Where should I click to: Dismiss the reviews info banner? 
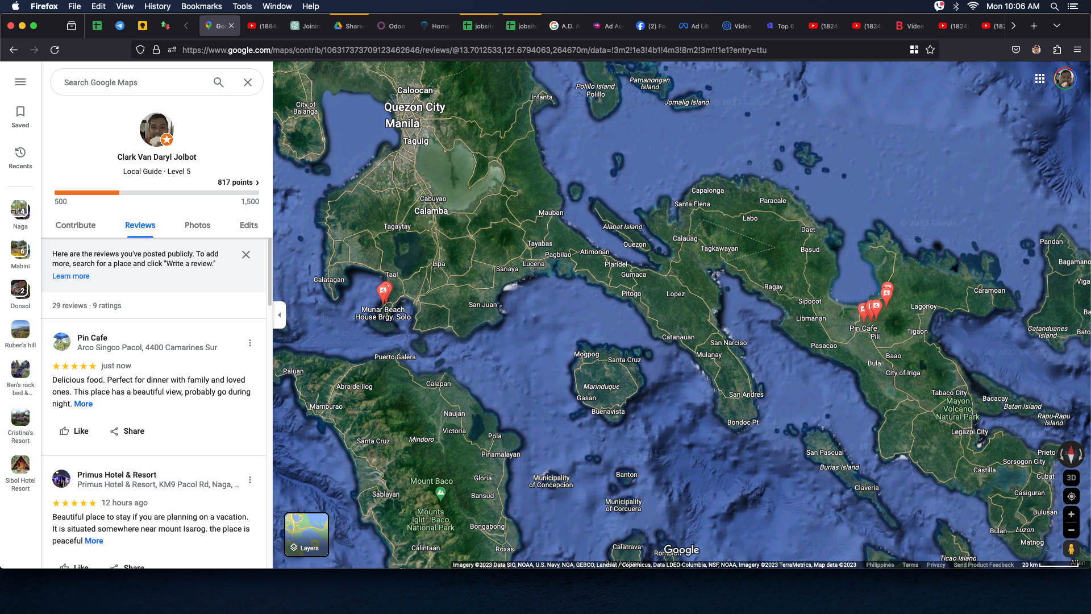pyautogui.click(x=246, y=255)
